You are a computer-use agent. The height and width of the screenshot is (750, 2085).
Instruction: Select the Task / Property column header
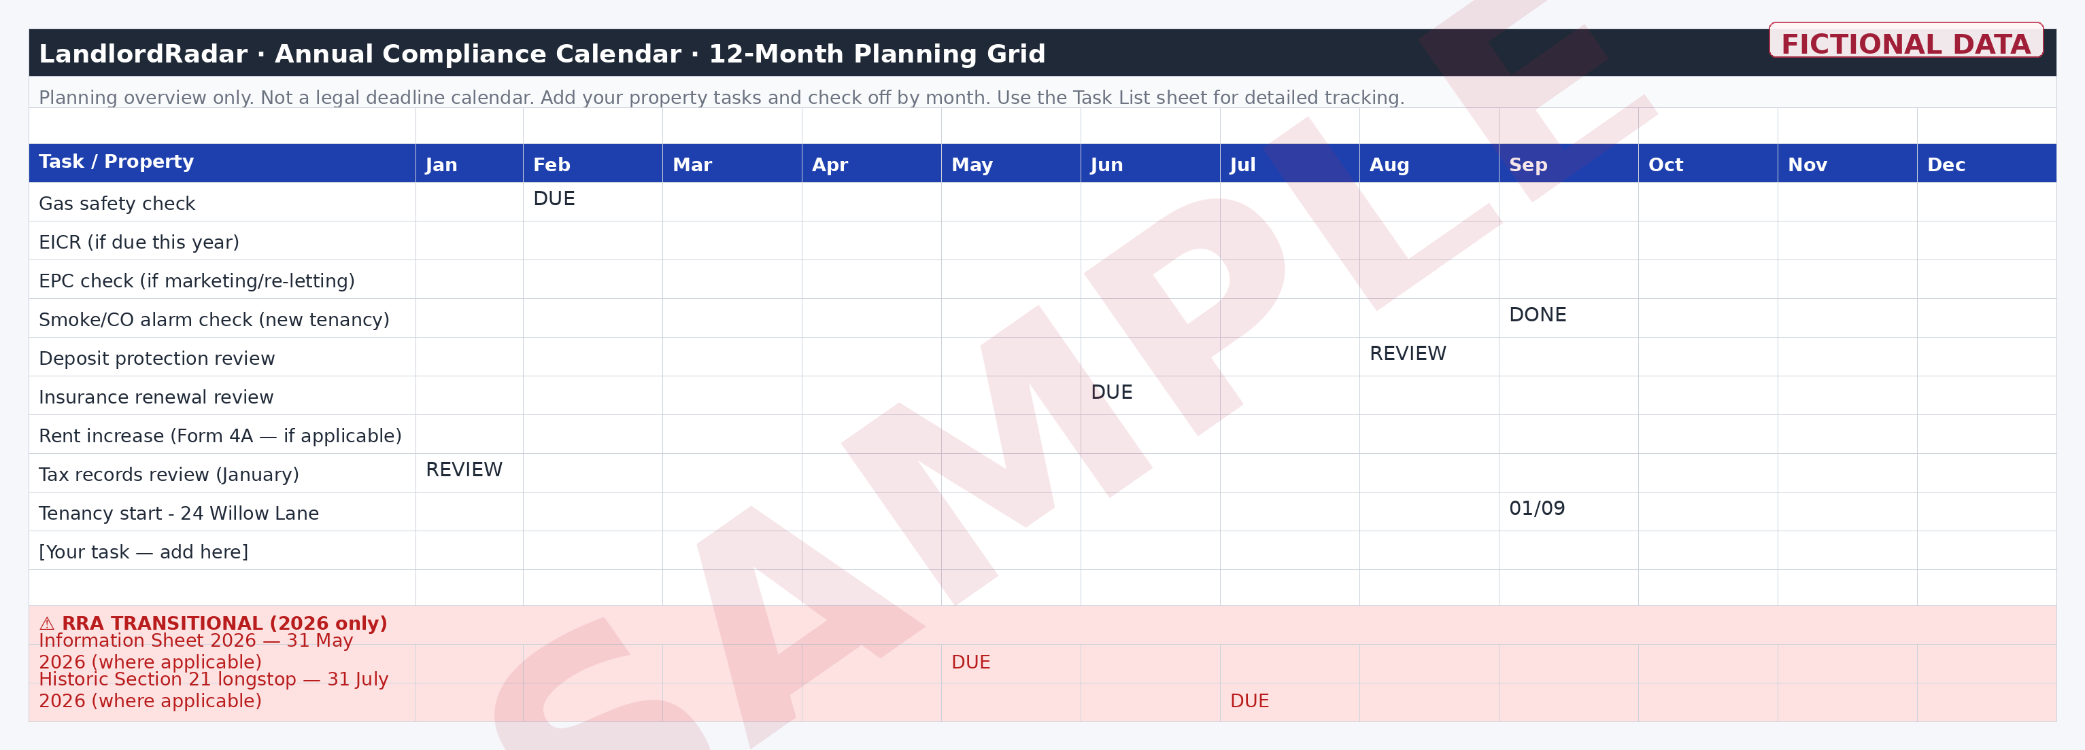coord(222,163)
